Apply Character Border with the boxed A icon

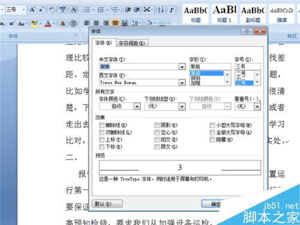click(73, 10)
